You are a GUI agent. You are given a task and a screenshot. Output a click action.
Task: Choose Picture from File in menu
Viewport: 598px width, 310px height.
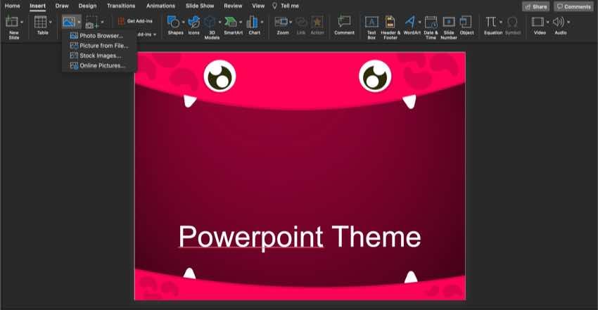point(103,46)
